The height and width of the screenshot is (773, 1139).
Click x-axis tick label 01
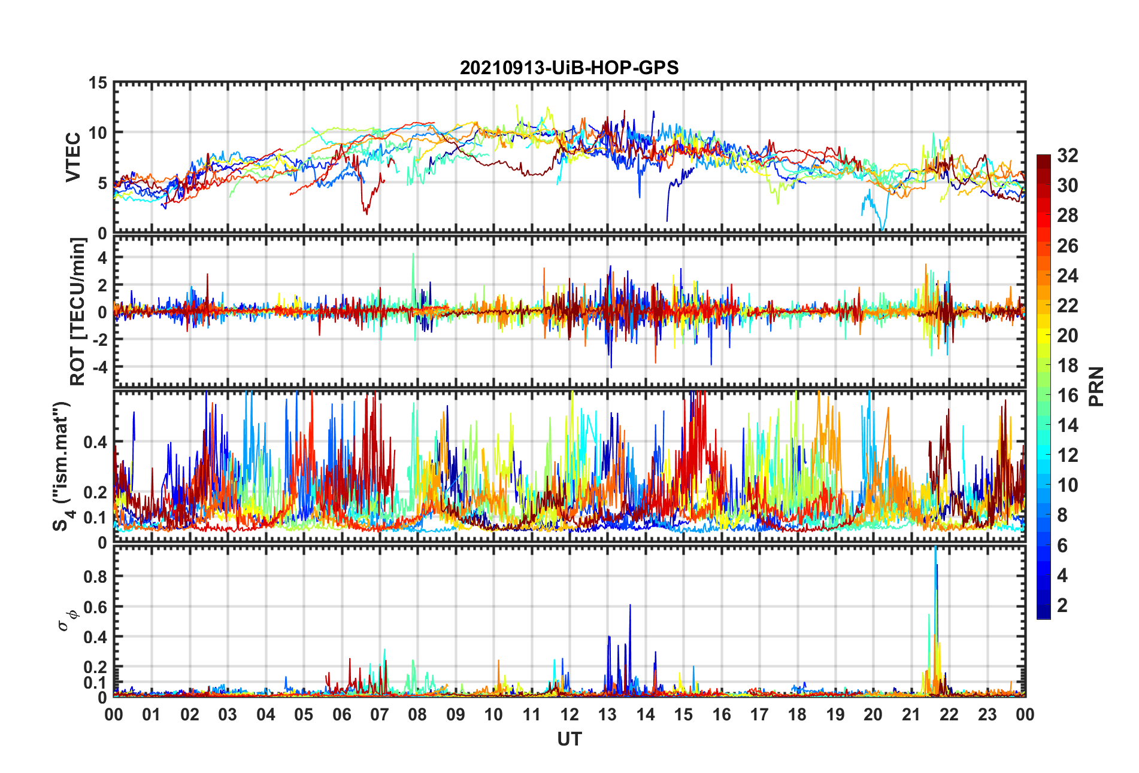click(x=152, y=715)
